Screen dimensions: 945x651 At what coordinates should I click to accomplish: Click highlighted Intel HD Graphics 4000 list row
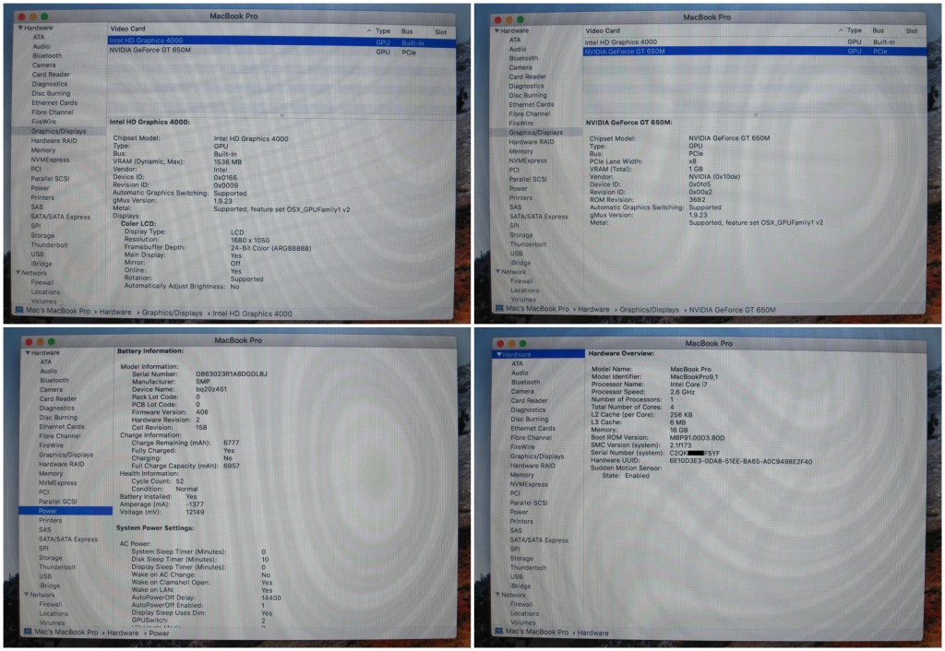(281, 41)
